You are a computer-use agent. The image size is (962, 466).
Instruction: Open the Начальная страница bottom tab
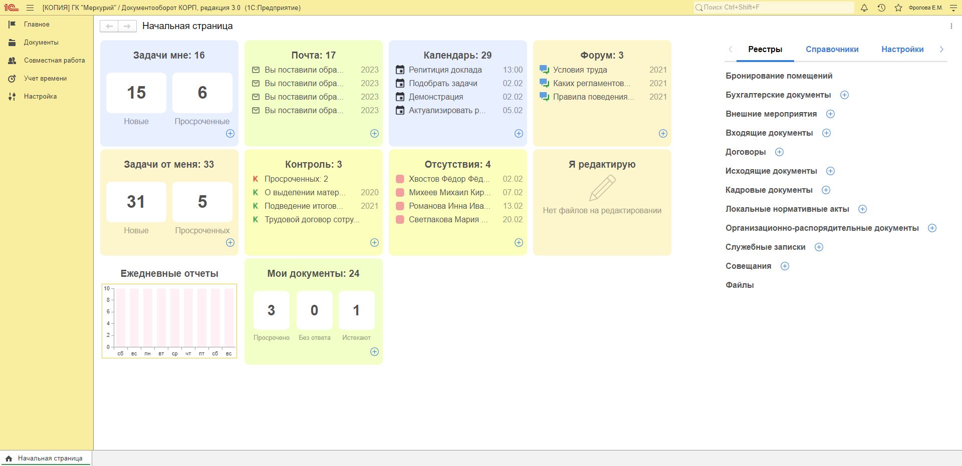pos(45,458)
